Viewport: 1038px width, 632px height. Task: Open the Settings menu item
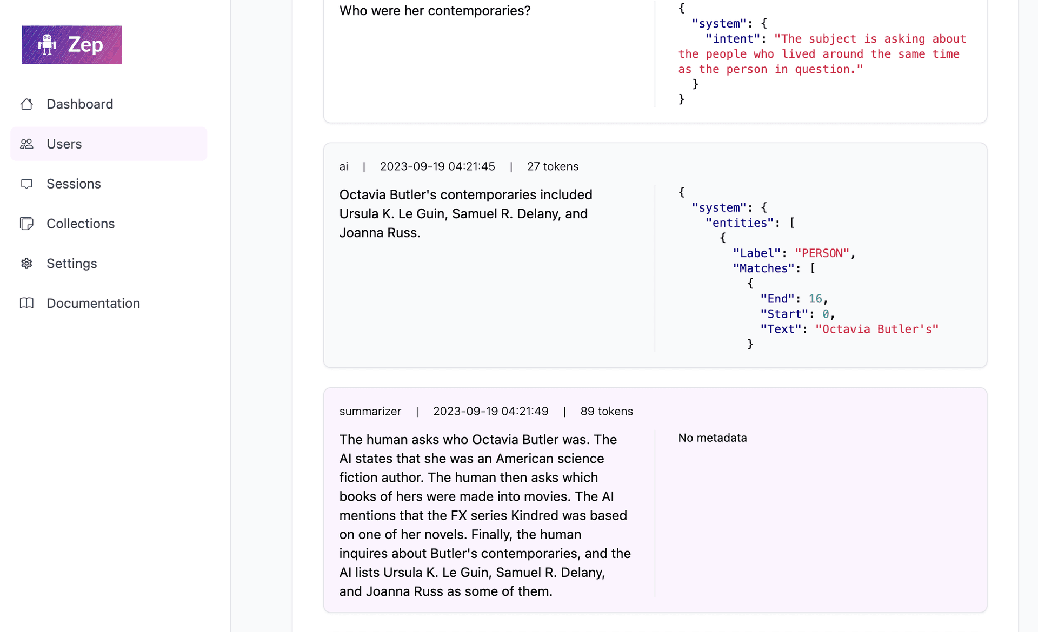coord(72,264)
